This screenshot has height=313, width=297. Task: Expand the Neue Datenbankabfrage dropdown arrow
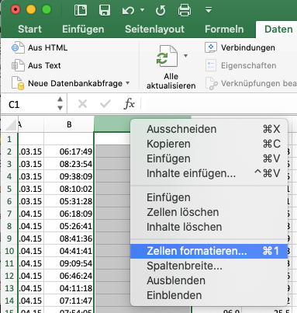click(x=127, y=83)
